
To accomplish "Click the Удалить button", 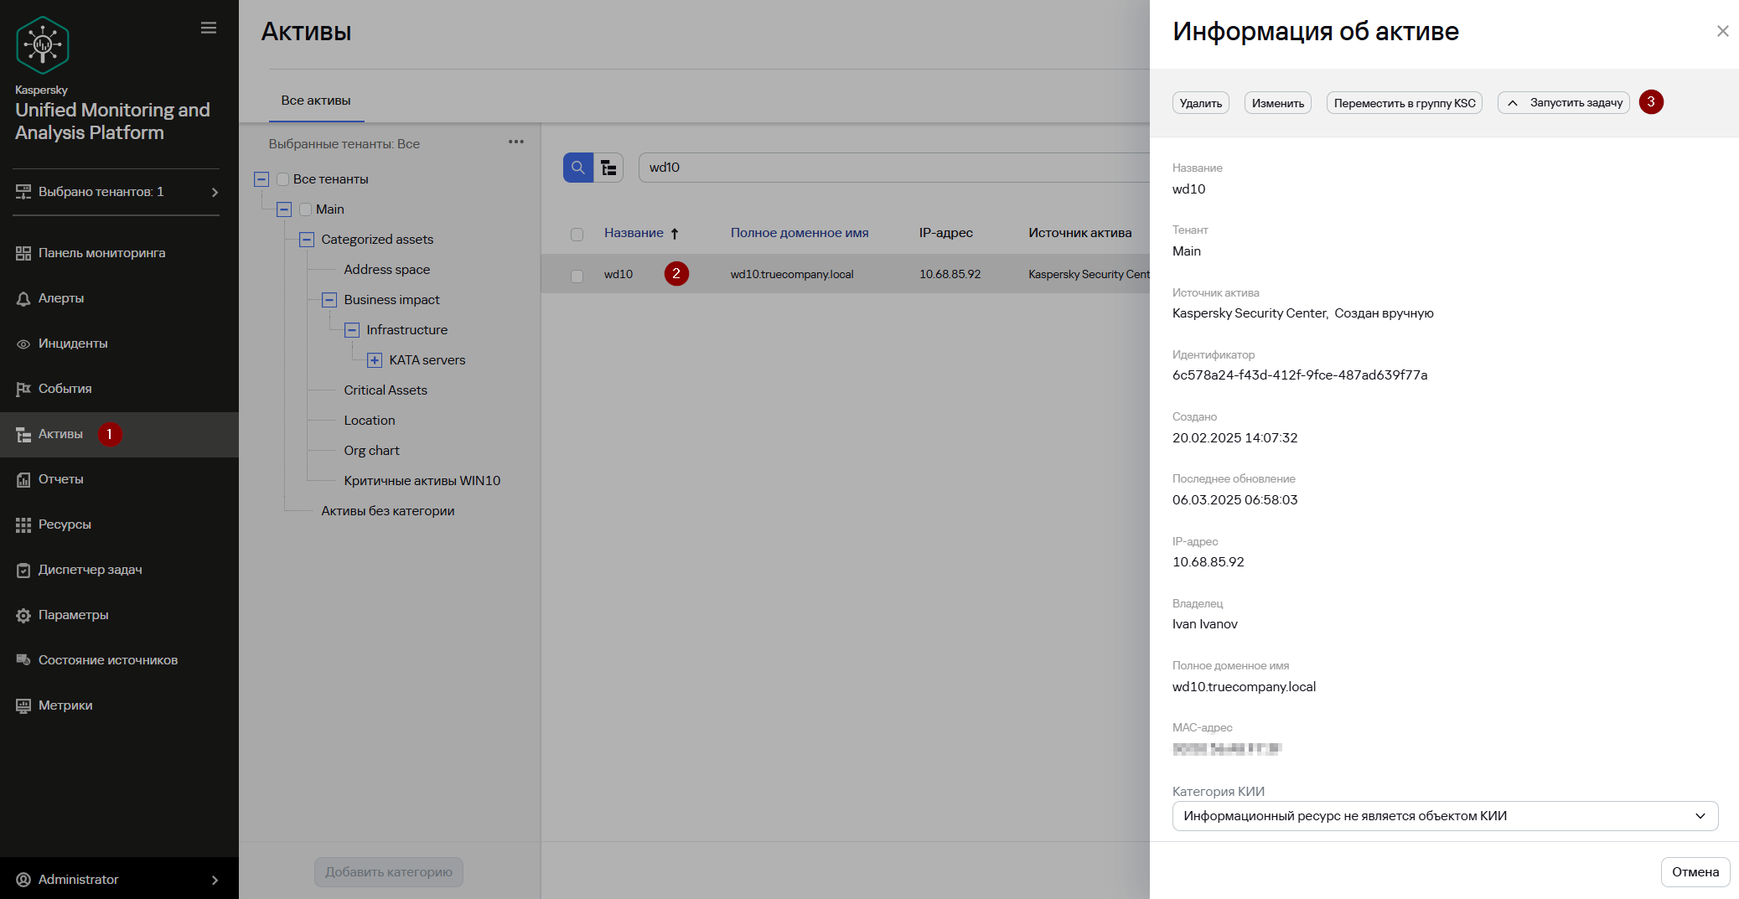I will click(x=1201, y=103).
